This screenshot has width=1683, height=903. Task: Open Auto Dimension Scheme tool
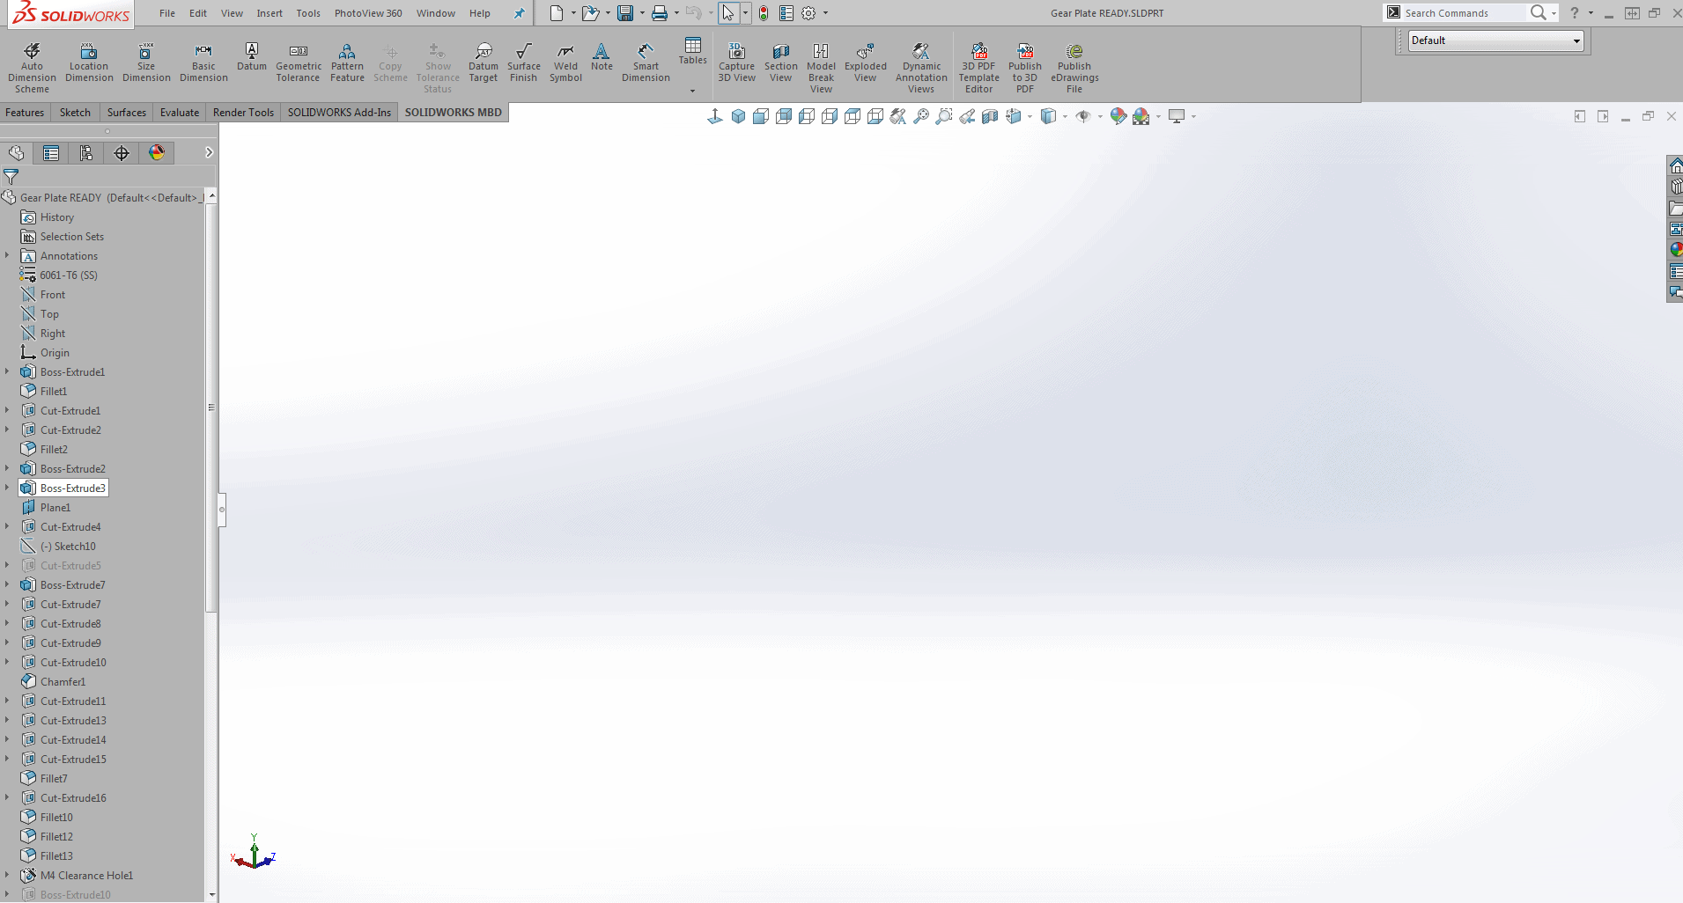tap(32, 67)
